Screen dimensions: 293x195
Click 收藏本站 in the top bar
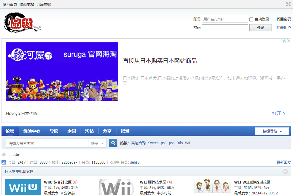(x=27, y=4)
